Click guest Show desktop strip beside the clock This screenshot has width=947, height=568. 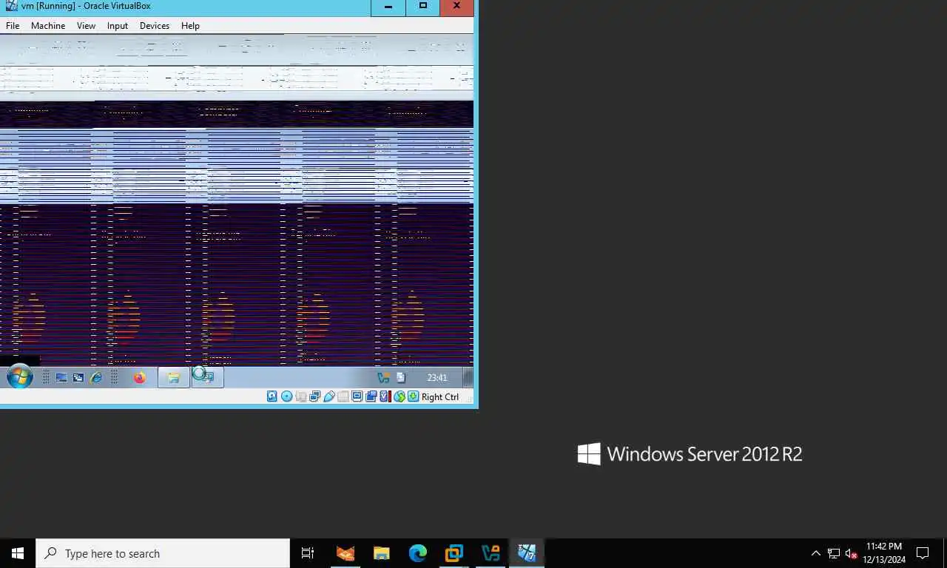[x=468, y=377]
